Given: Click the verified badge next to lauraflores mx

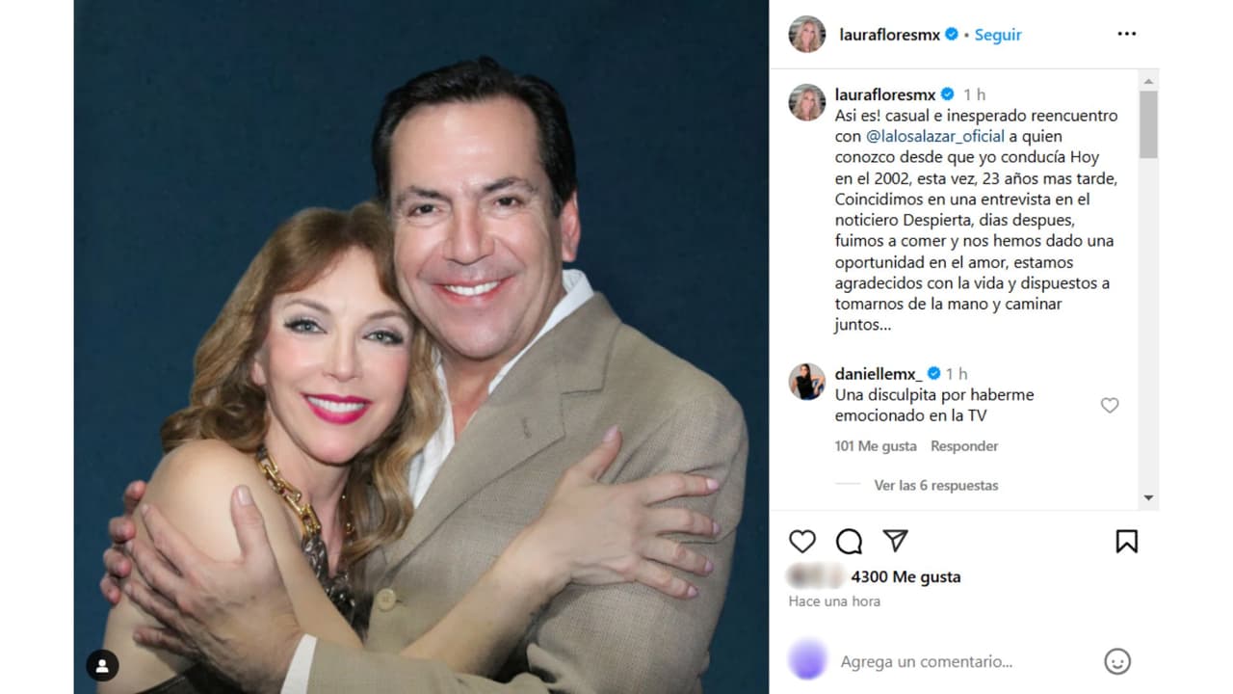Looking at the screenshot, I should [952, 34].
